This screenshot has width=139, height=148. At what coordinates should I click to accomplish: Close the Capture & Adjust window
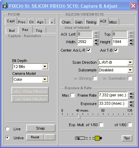133,6
